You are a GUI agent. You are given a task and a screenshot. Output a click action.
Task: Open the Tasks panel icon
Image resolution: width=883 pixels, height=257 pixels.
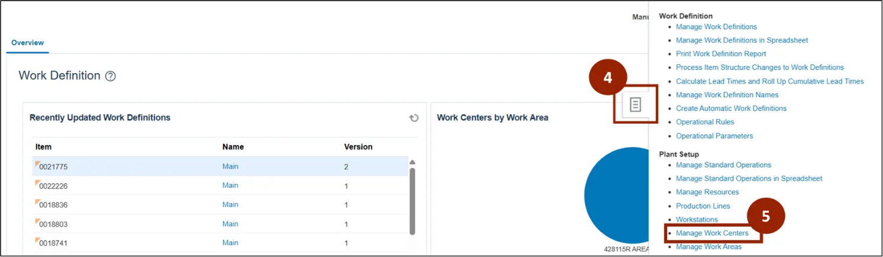[x=635, y=105]
